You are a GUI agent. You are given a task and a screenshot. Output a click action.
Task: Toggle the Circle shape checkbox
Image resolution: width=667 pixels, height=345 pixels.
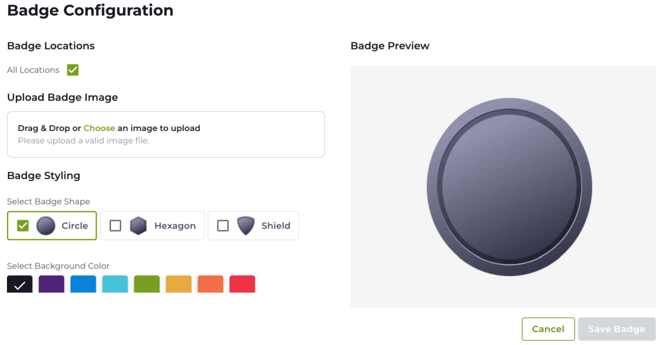(23, 225)
